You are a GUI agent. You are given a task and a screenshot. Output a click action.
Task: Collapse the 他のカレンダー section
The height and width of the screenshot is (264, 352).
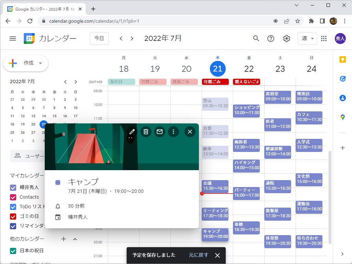click(x=75, y=239)
